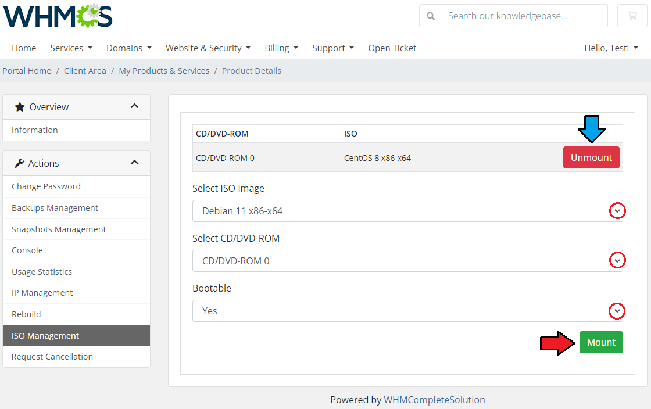The image size is (651, 409).
Task: Follow the Client Area breadcrumb link
Action: [x=85, y=71]
